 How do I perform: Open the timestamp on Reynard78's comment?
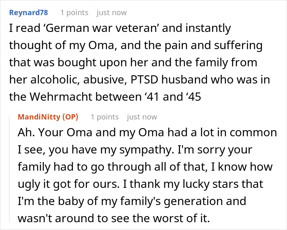(x=112, y=13)
